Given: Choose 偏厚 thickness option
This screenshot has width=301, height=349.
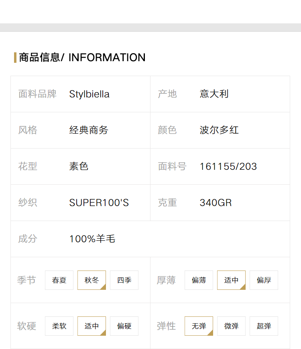Looking at the screenshot, I should pos(264,280).
